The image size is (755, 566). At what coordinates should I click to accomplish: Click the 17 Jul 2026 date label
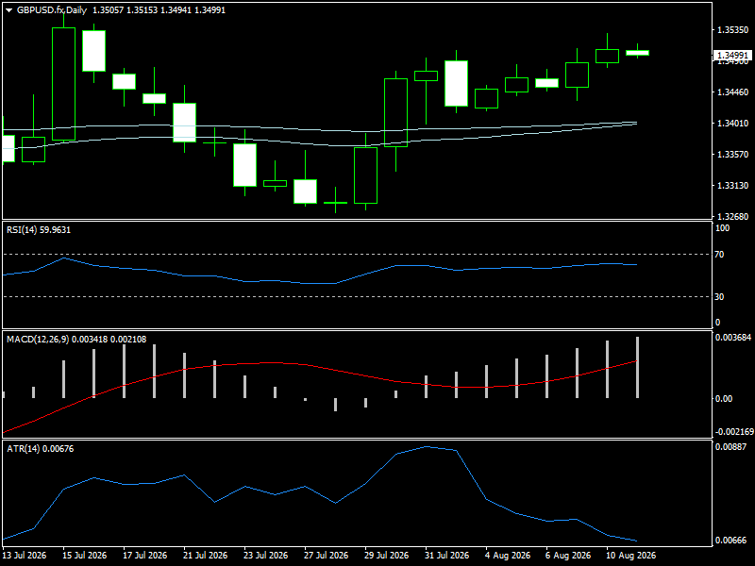tap(145, 556)
